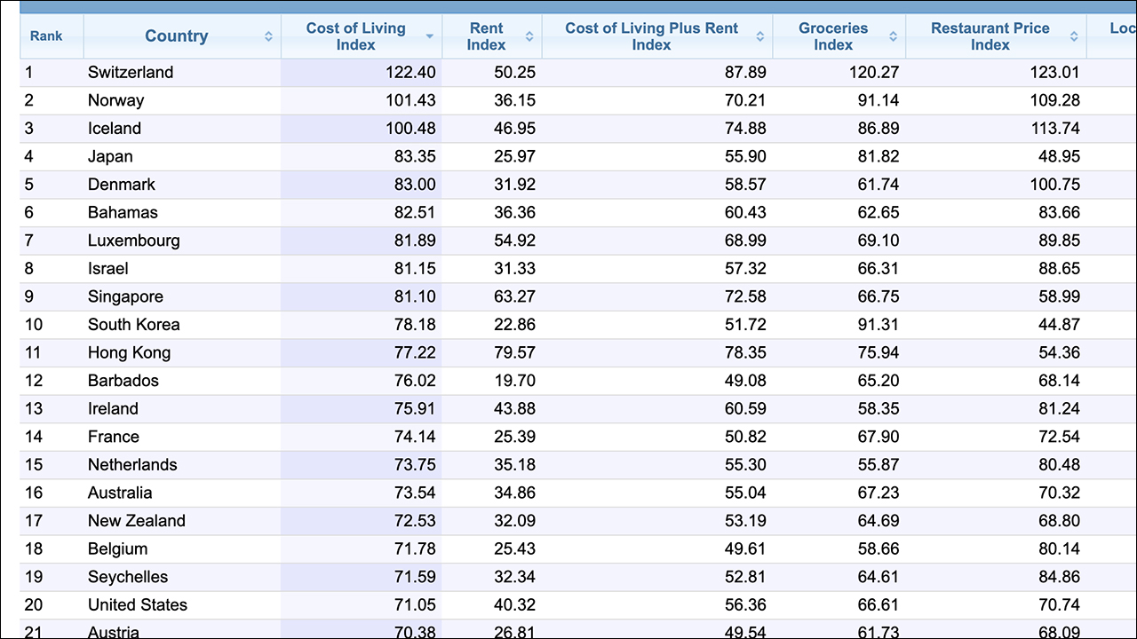Select the Switzerland country cell
1137x639 pixels.
pyautogui.click(x=131, y=73)
